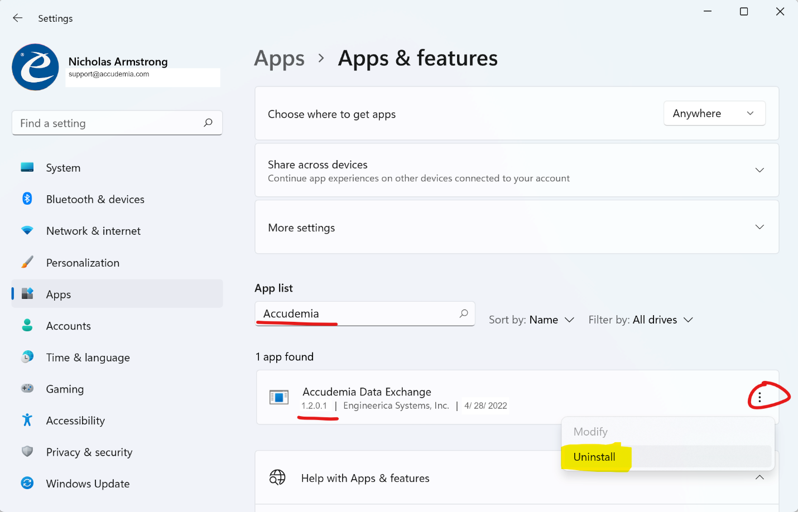This screenshot has height=512, width=798.
Task: Expand the Share across devices section
Action: [759, 170]
